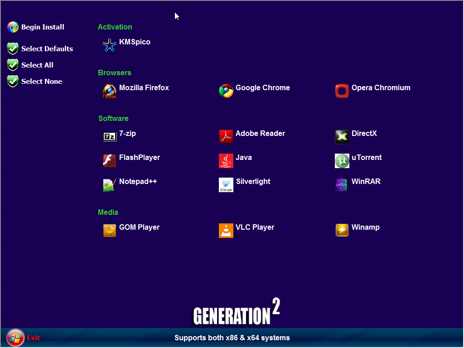The height and width of the screenshot is (348, 464).
Task: Select the VLC Player cone icon
Action: 226,231
